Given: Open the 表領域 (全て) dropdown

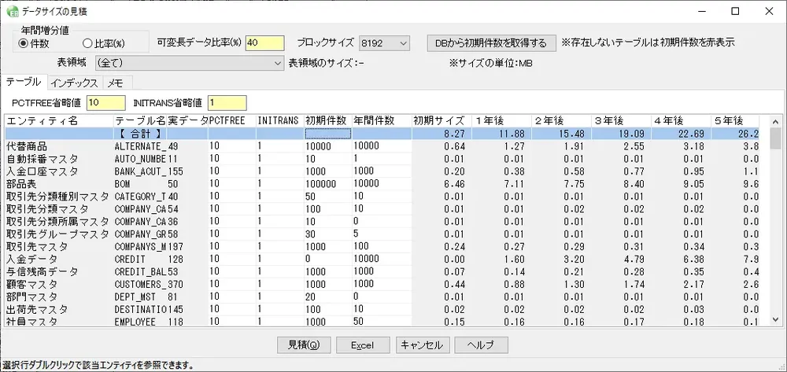Looking at the screenshot, I should (x=189, y=63).
